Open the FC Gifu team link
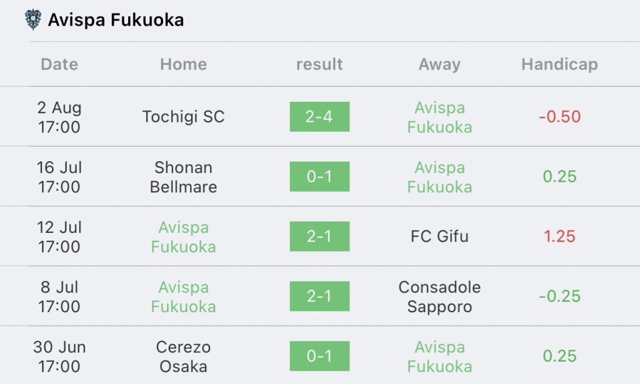640x384 pixels. pyautogui.click(x=439, y=237)
